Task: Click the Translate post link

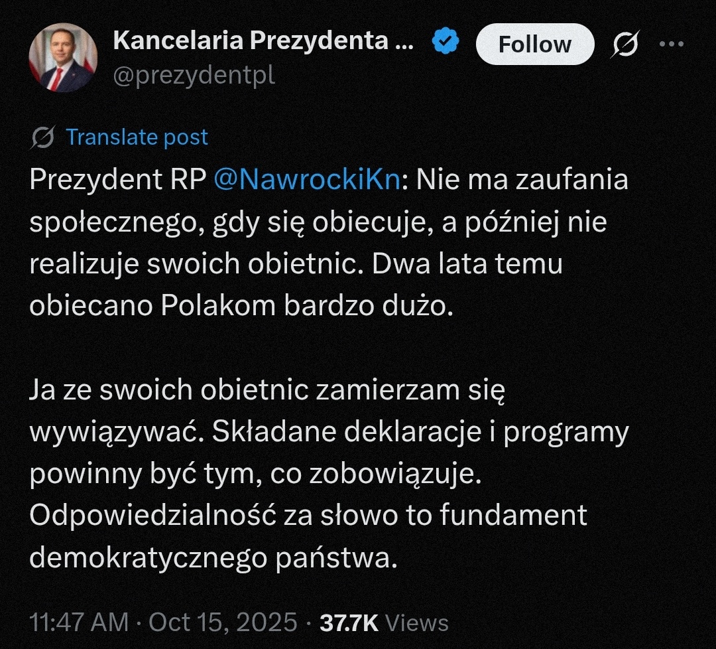Action: (137, 137)
